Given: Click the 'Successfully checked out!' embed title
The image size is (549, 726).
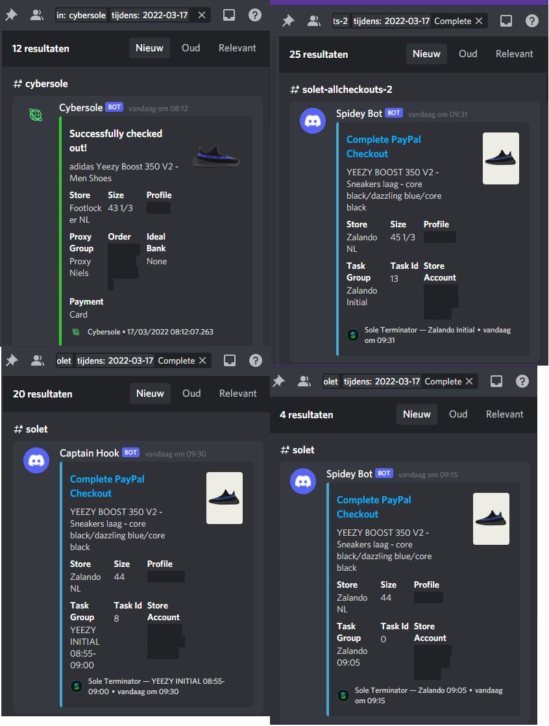Looking at the screenshot, I should pos(116,141).
